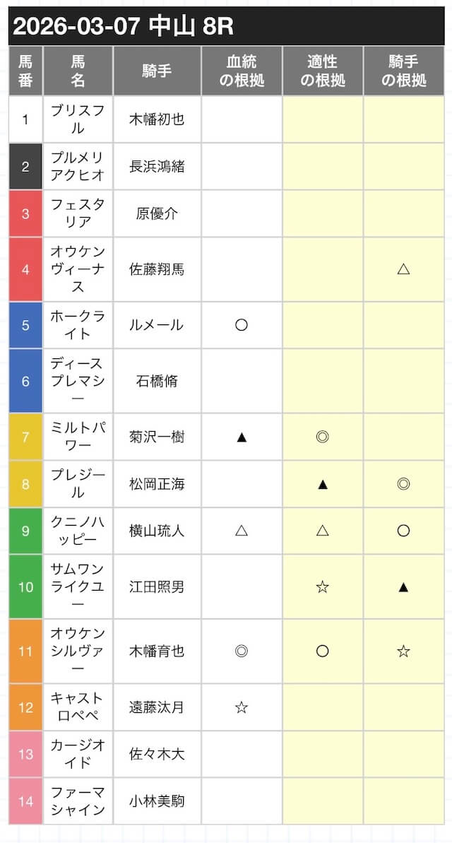Click jockey name ルメール

[x=157, y=325]
